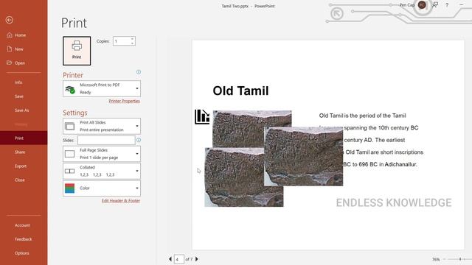
Task: Select Open in the sidebar
Action: tap(20, 63)
